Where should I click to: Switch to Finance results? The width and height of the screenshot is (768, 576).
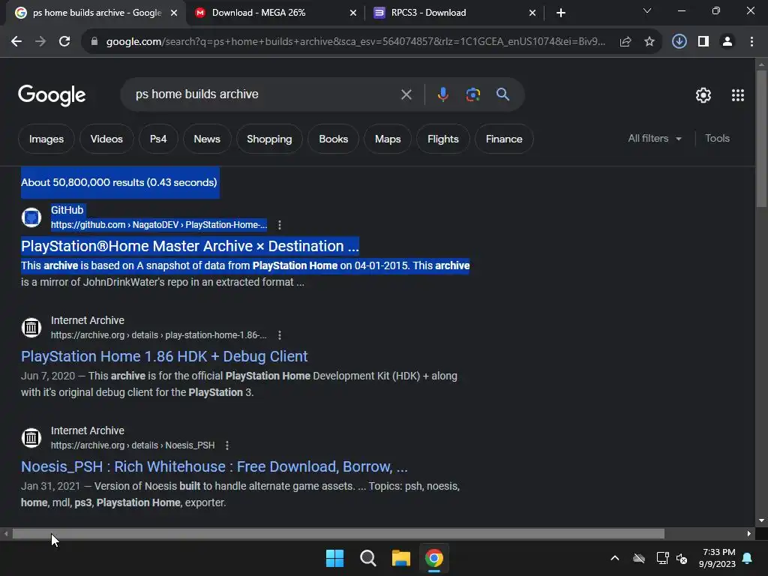click(x=504, y=139)
